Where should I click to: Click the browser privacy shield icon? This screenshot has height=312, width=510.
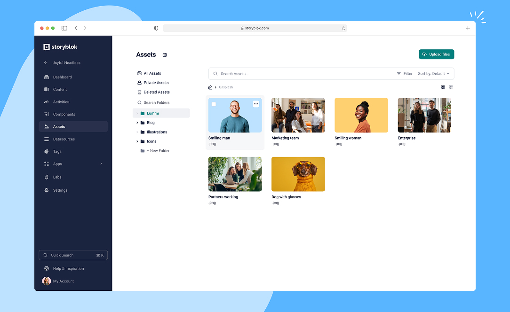(156, 28)
